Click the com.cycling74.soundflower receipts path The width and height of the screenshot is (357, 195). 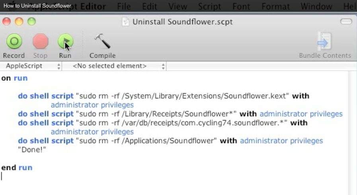coord(203,123)
